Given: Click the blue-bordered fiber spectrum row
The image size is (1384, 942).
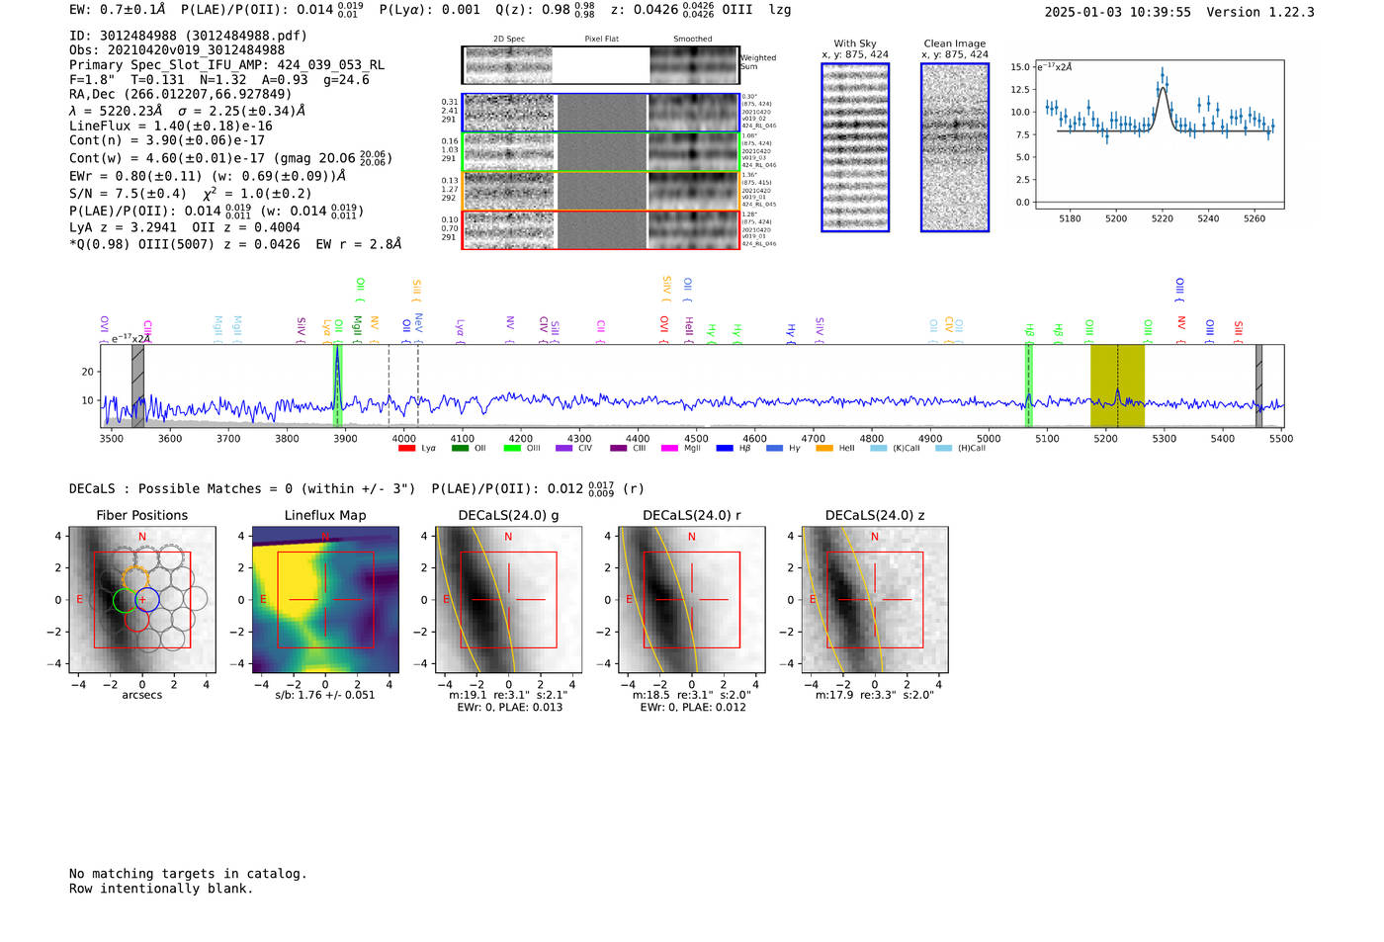Looking at the screenshot, I should (x=601, y=113).
